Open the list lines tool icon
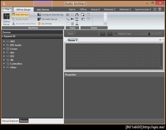 click(72, 24)
